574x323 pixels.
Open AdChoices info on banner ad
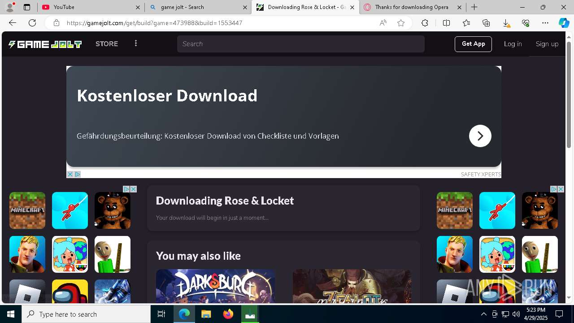[x=77, y=174]
